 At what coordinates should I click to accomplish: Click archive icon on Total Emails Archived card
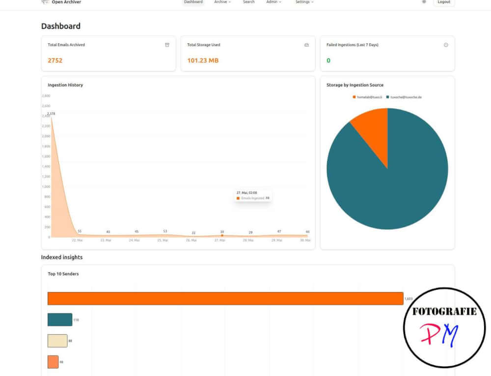[x=167, y=45]
